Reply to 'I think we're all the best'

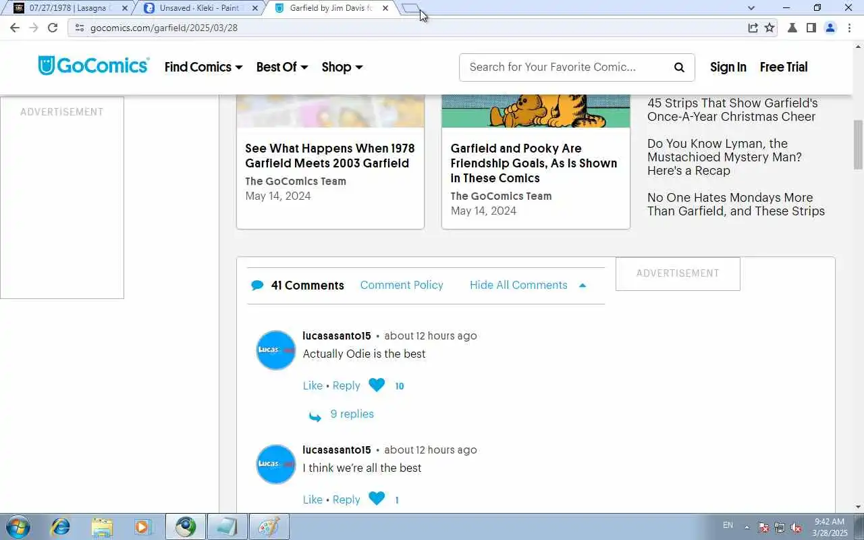[x=346, y=500]
